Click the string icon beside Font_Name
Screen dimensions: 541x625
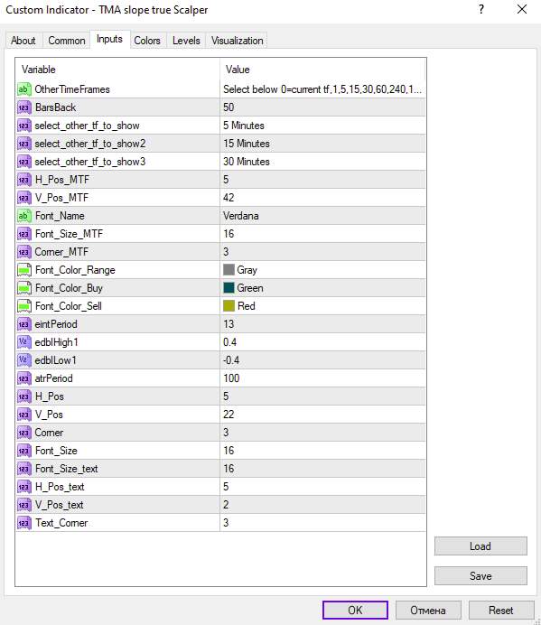[23, 216]
